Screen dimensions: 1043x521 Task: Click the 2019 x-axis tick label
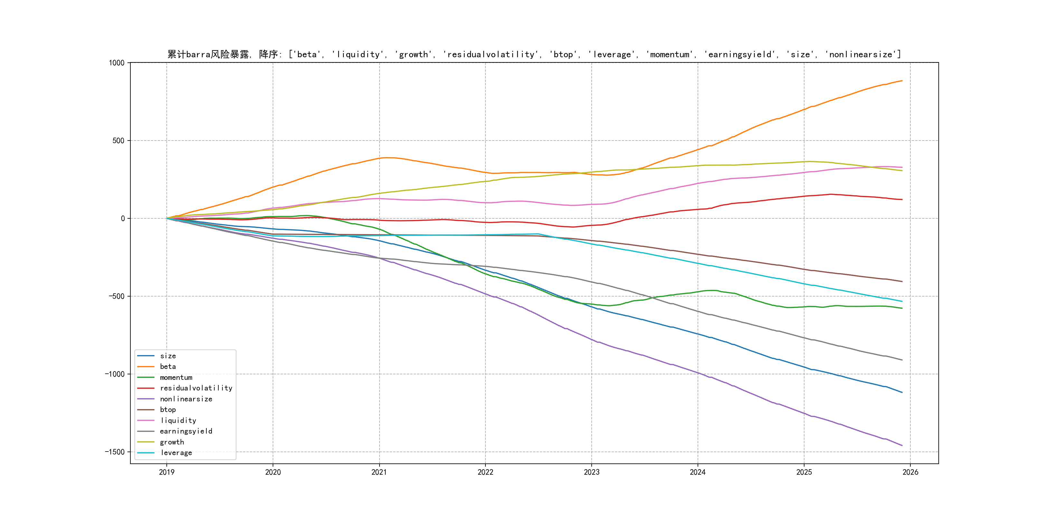point(166,472)
